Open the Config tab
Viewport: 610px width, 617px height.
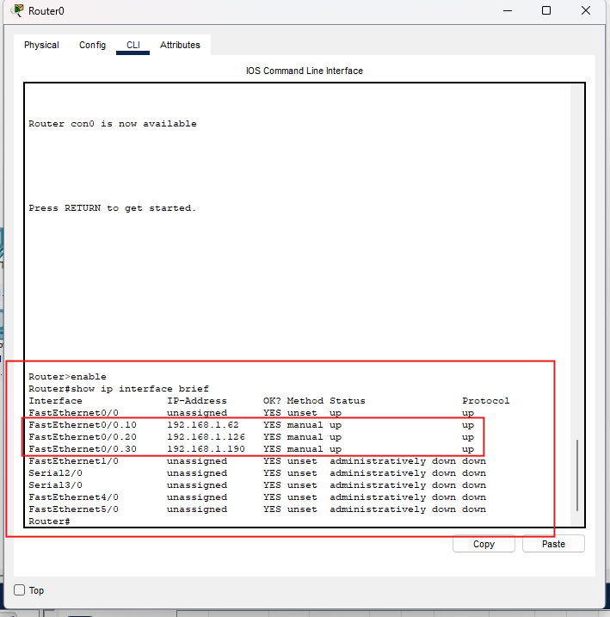click(x=92, y=45)
